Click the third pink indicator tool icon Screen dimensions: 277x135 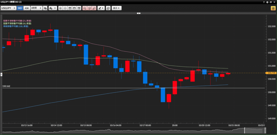[x=94, y=8]
